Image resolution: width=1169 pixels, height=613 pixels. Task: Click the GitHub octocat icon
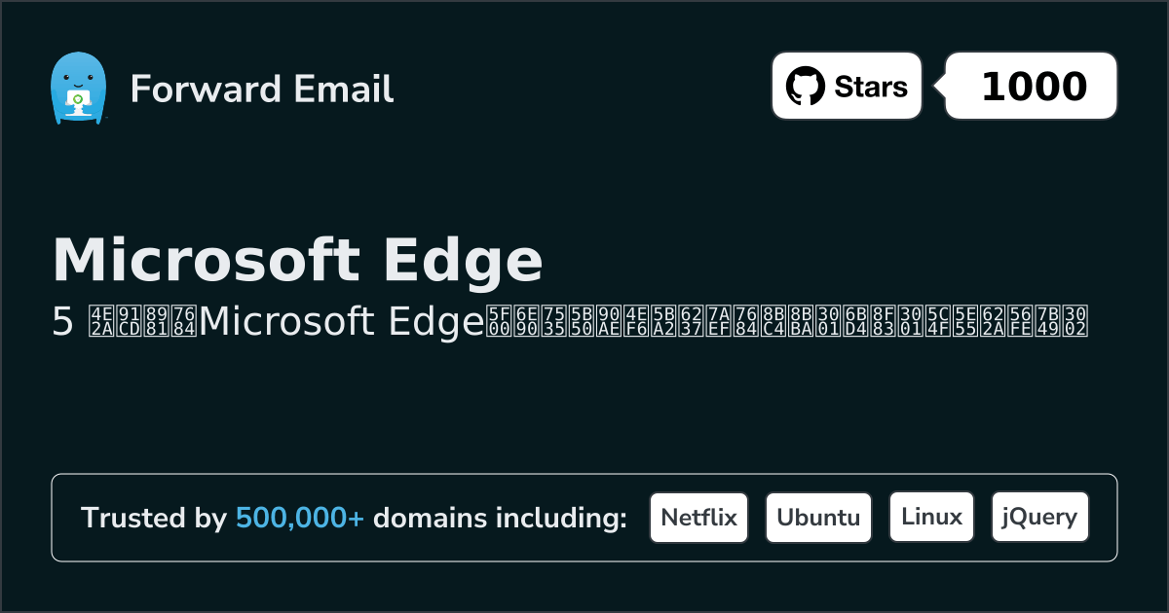805,87
